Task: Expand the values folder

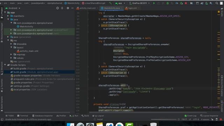Action: click(x=11, y=58)
